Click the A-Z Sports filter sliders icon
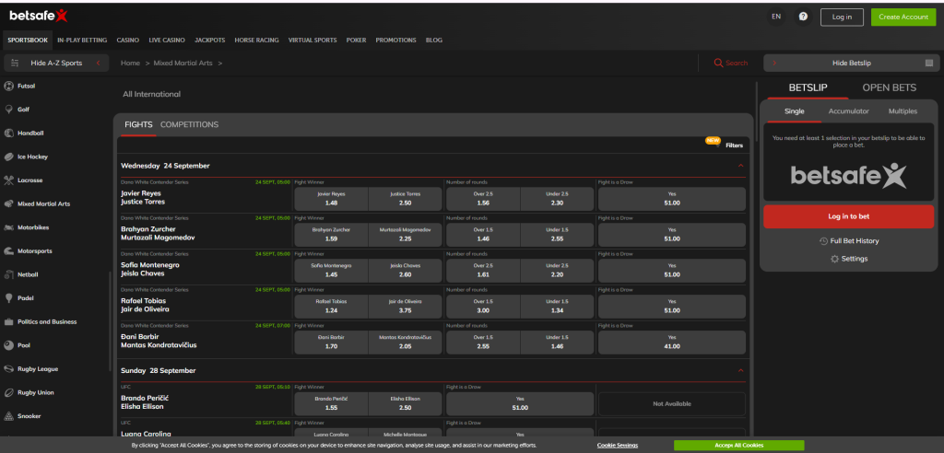This screenshot has height=453, width=944. pos(15,63)
